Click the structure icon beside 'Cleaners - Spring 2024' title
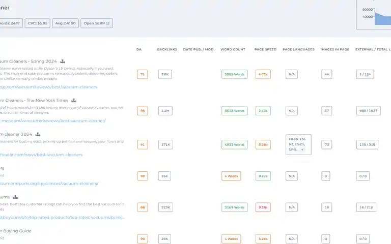 (x=63, y=61)
